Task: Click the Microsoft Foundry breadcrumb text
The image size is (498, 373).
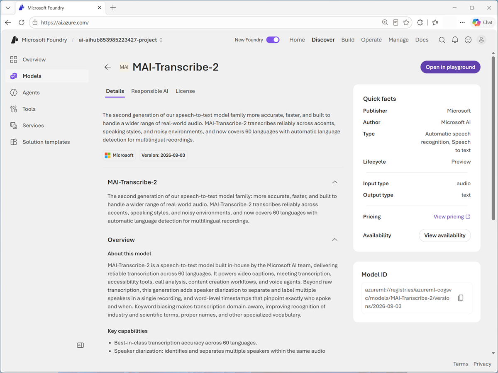Action: (44, 40)
